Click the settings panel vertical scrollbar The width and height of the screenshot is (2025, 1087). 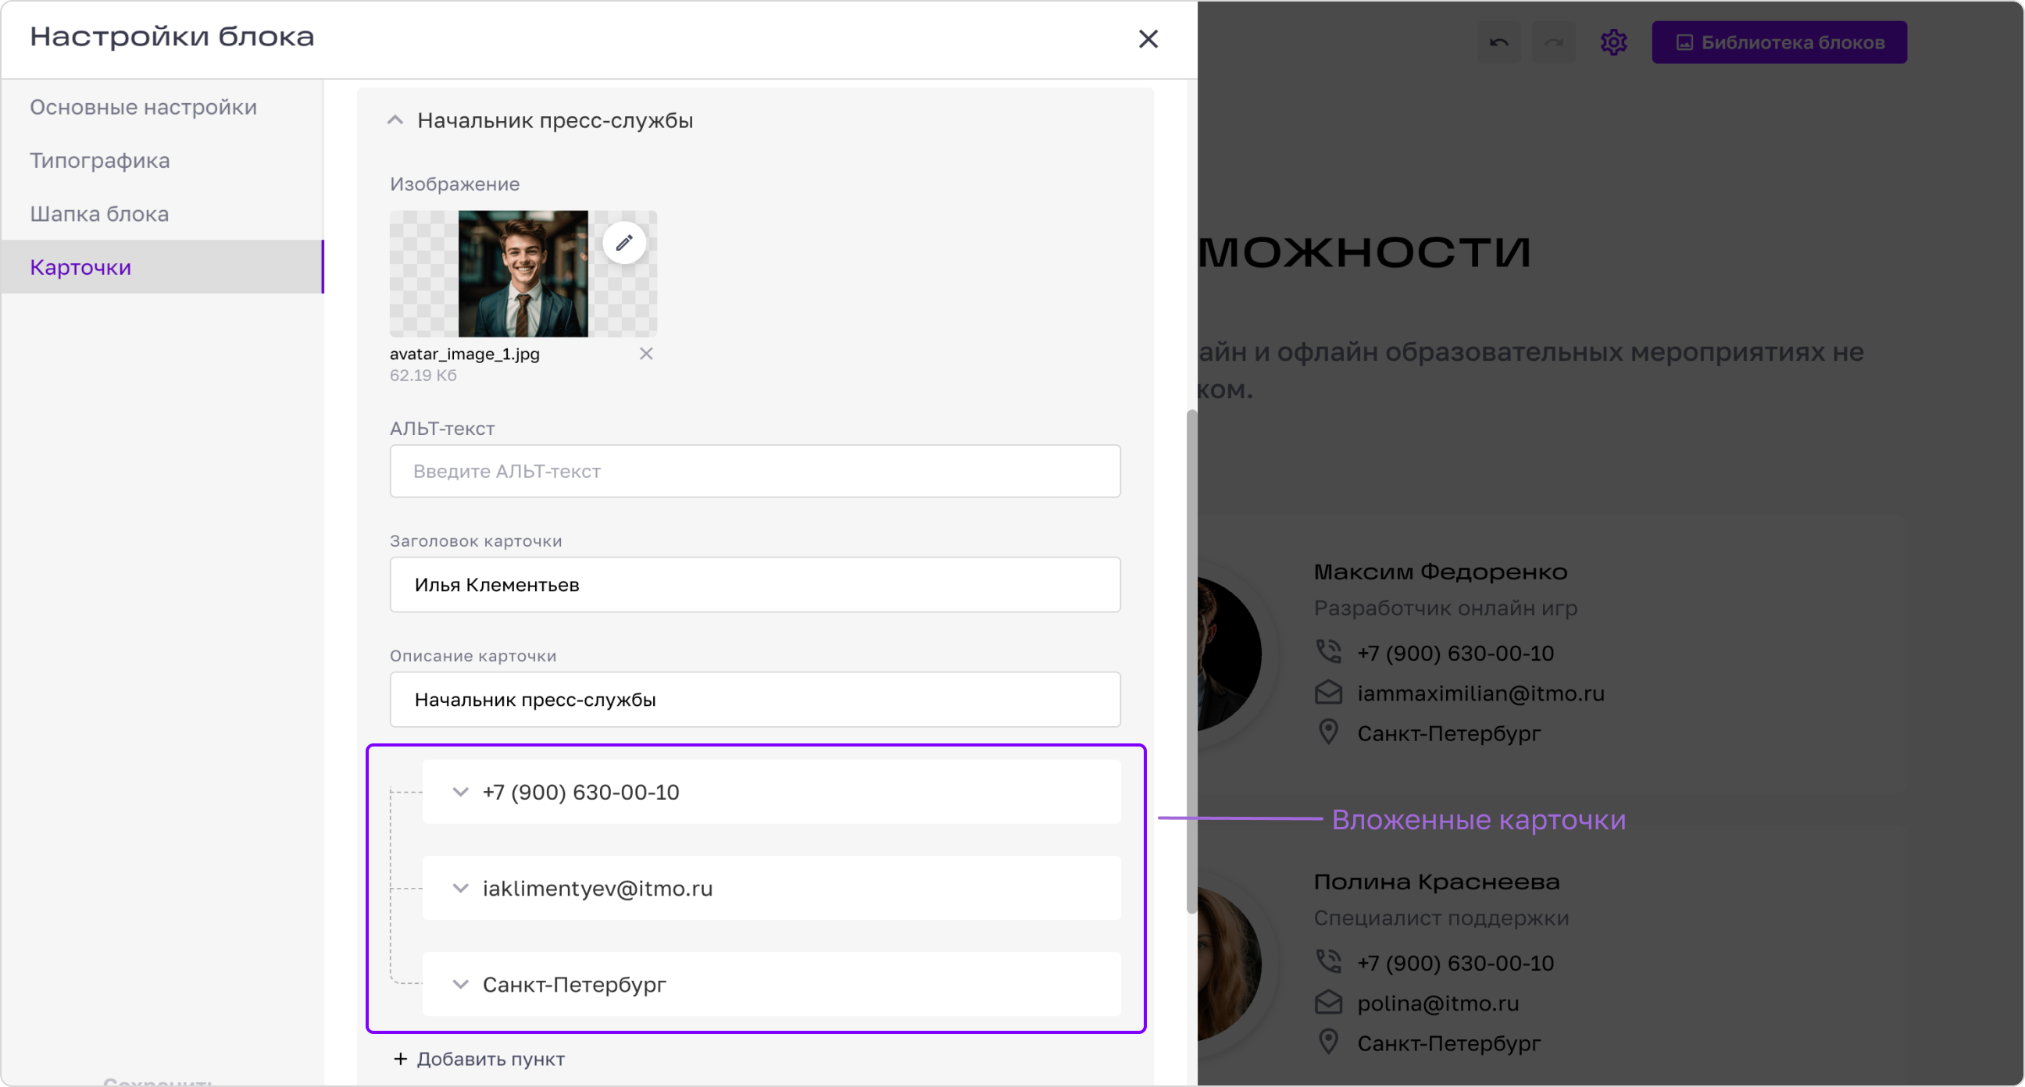click(x=1191, y=661)
